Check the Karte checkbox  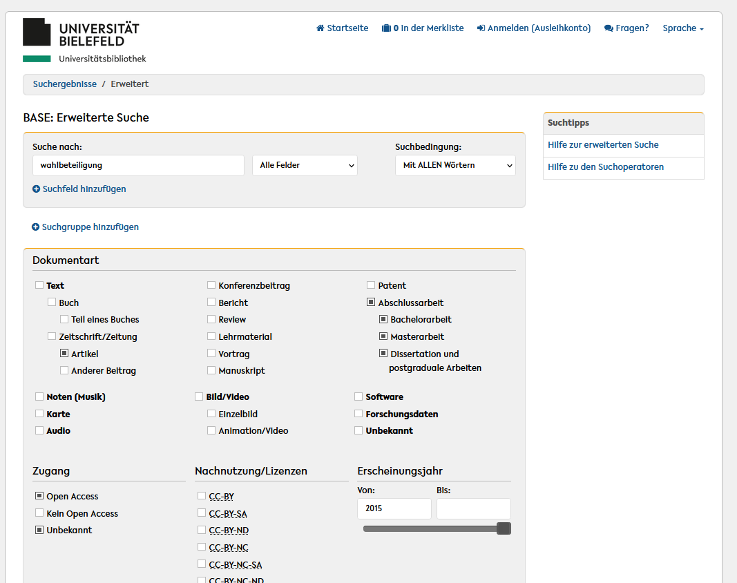(x=39, y=413)
